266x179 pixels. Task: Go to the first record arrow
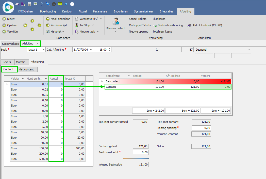(x=25, y=25)
